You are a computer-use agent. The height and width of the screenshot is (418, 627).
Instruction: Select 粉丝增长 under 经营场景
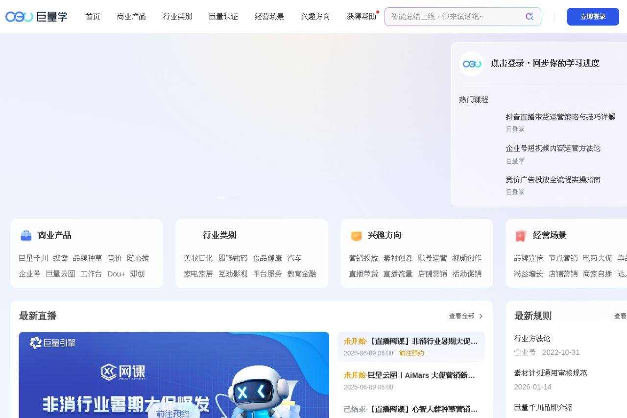(529, 274)
